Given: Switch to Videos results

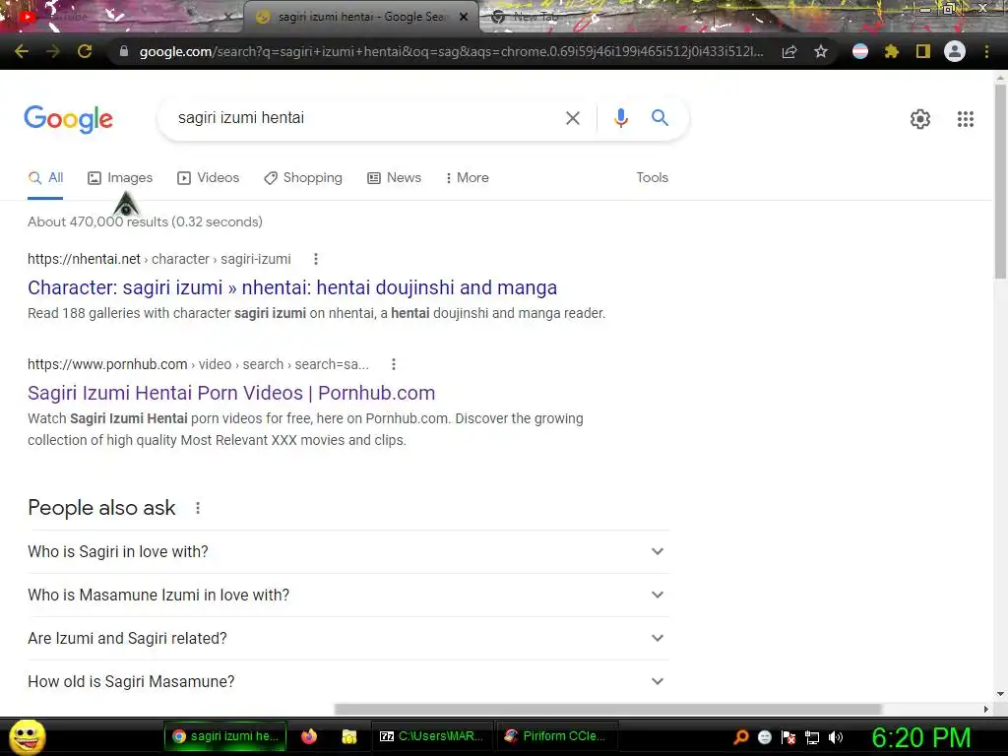Looking at the screenshot, I should click(x=209, y=178).
